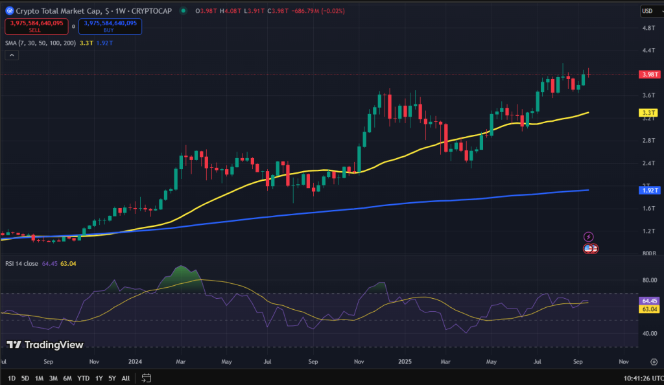
Task: Click the spread value between SELL and BUY
Action: pos(73,26)
